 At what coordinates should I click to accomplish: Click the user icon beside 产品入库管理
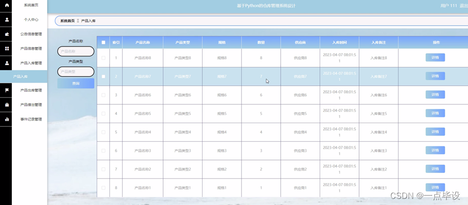tap(7, 63)
